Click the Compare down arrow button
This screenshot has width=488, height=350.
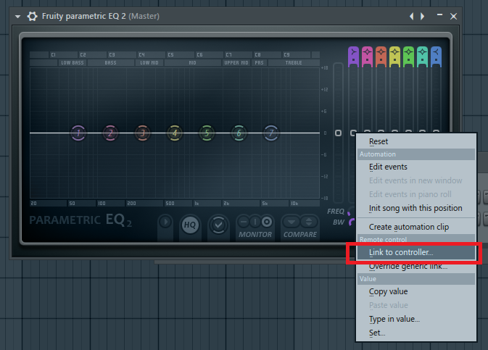(291, 222)
